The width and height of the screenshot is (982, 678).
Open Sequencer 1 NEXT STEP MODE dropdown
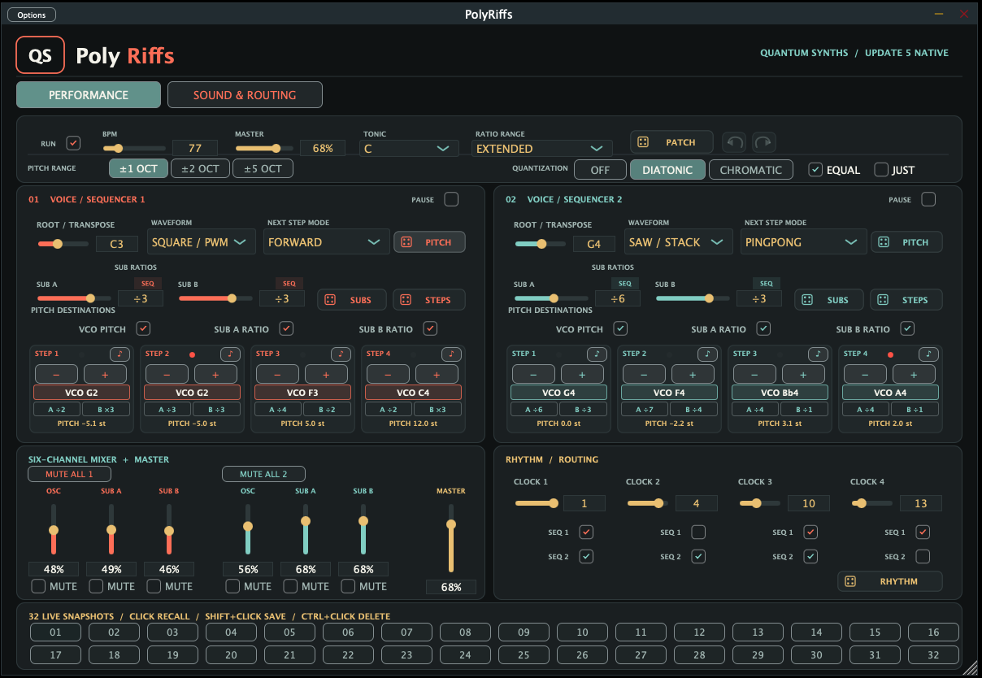(x=326, y=242)
